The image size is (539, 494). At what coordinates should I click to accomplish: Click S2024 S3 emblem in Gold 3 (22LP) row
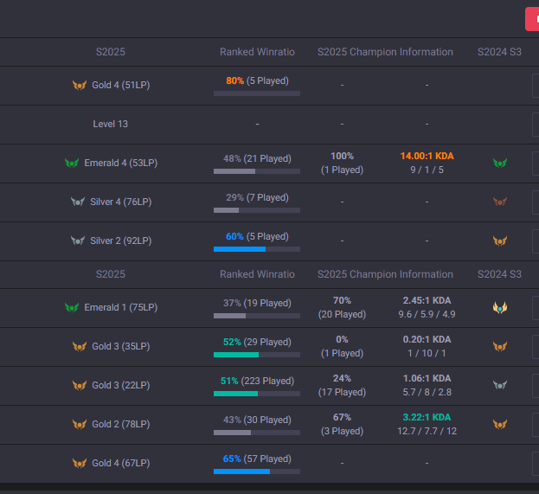(x=499, y=385)
